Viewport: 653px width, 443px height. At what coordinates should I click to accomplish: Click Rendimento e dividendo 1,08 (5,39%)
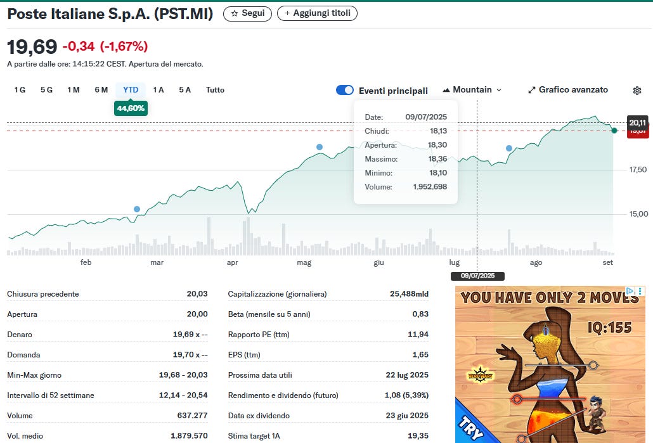[406, 395]
